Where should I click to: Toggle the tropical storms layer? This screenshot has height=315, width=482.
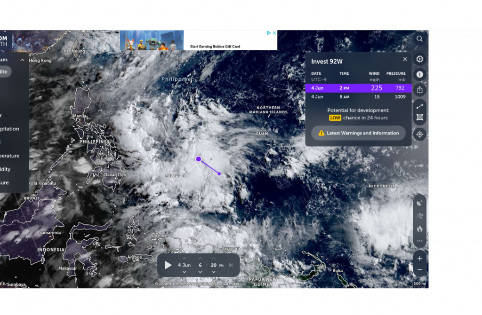[419, 203]
